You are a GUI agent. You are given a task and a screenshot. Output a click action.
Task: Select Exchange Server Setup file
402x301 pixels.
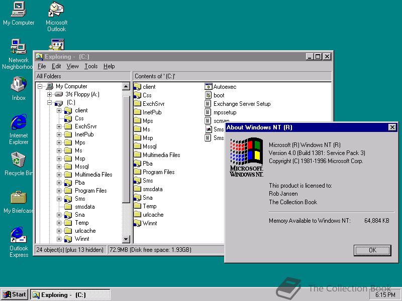[x=238, y=104]
